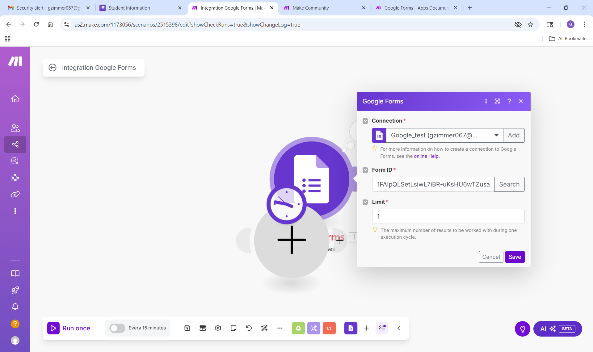Open the What's new rocket icon
This screenshot has height=352, width=593.
(15, 290)
